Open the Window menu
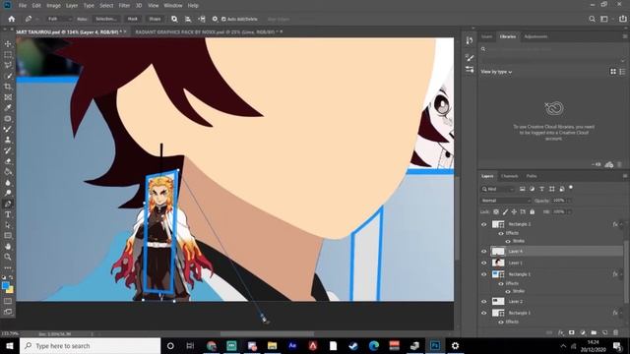The image size is (630, 354). pos(173,6)
